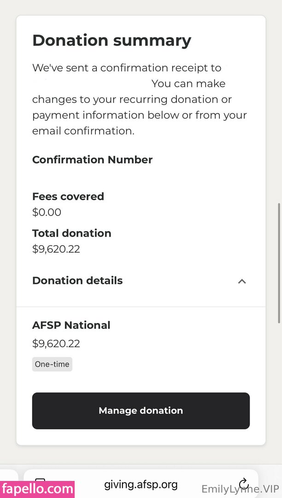Tap the Donation details section header
282x498 pixels.
tap(77, 280)
